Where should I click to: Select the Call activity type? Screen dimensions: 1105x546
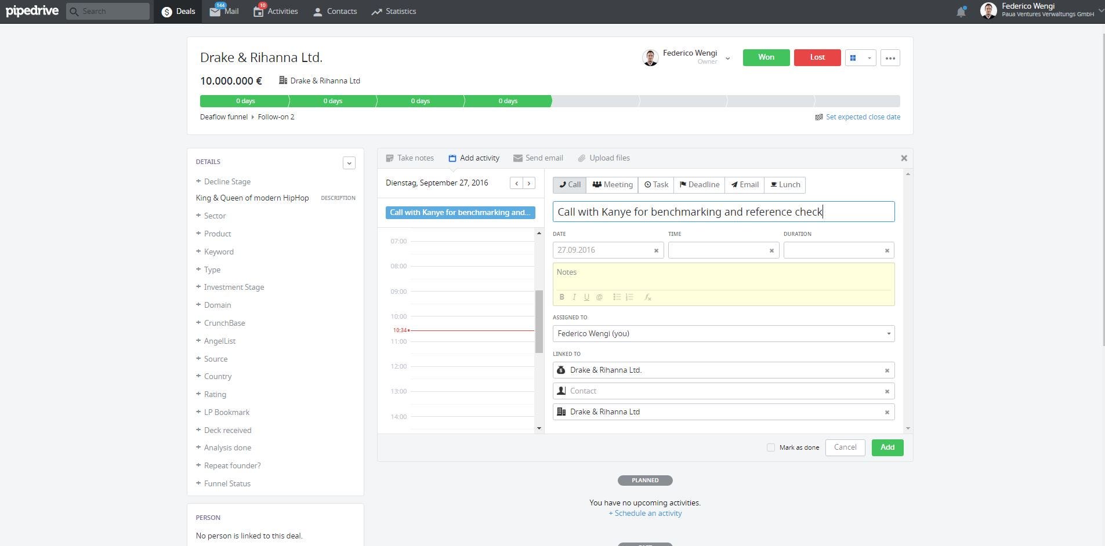[x=570, y=185]
